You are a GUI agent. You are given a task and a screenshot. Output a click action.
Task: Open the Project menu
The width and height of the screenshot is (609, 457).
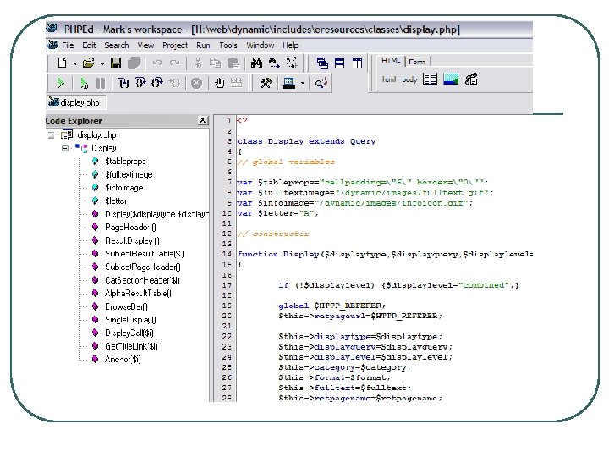coord(175,45)
